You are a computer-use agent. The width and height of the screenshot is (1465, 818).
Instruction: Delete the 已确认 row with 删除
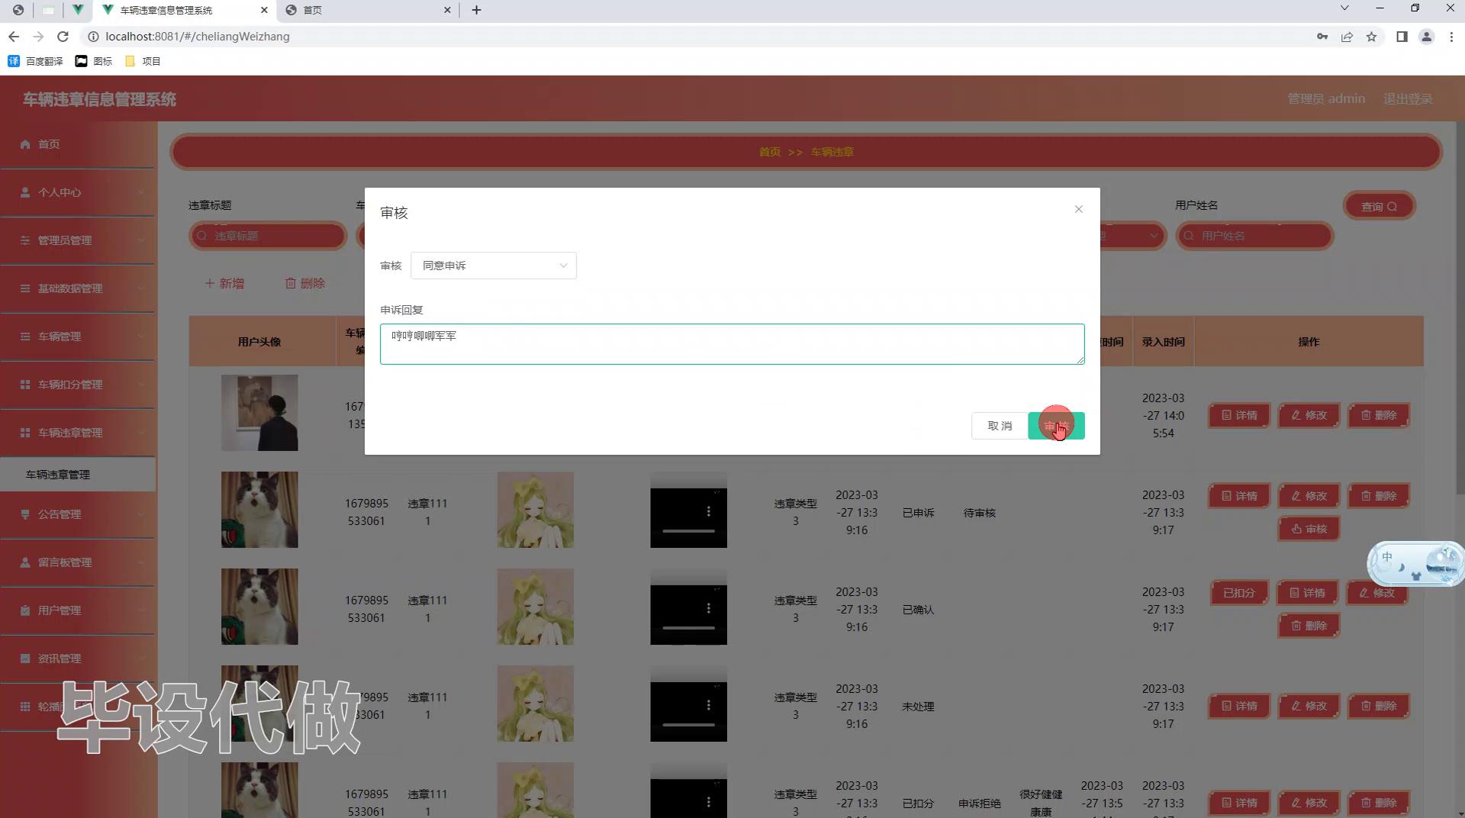click(1309, 626)
